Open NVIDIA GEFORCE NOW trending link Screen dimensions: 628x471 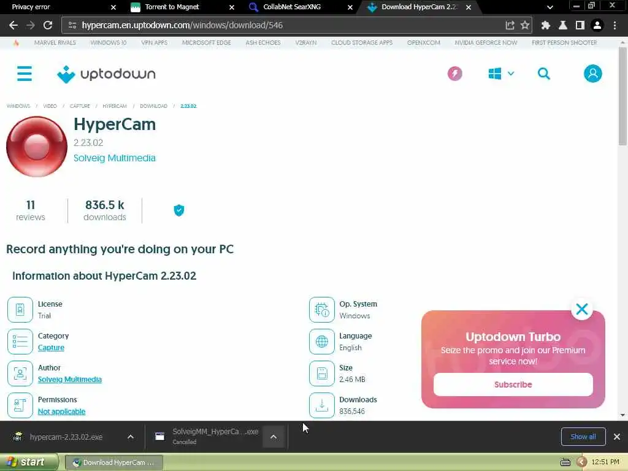click(x=486, y=42)
